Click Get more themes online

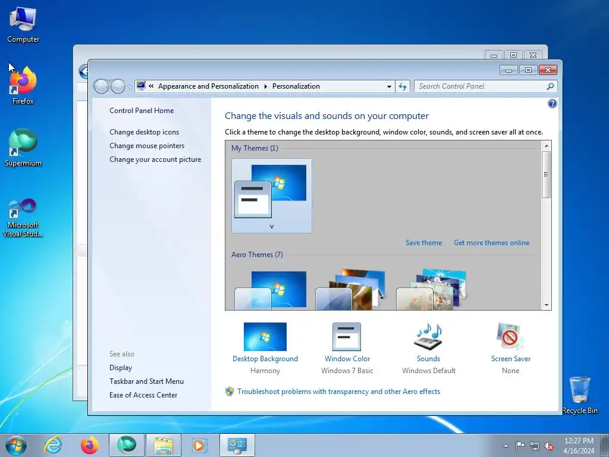point(491,243)
